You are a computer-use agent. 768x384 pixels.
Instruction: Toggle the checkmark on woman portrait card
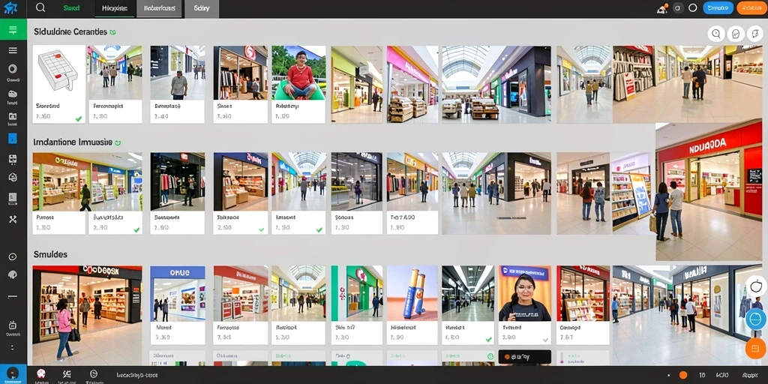(546, 340)
